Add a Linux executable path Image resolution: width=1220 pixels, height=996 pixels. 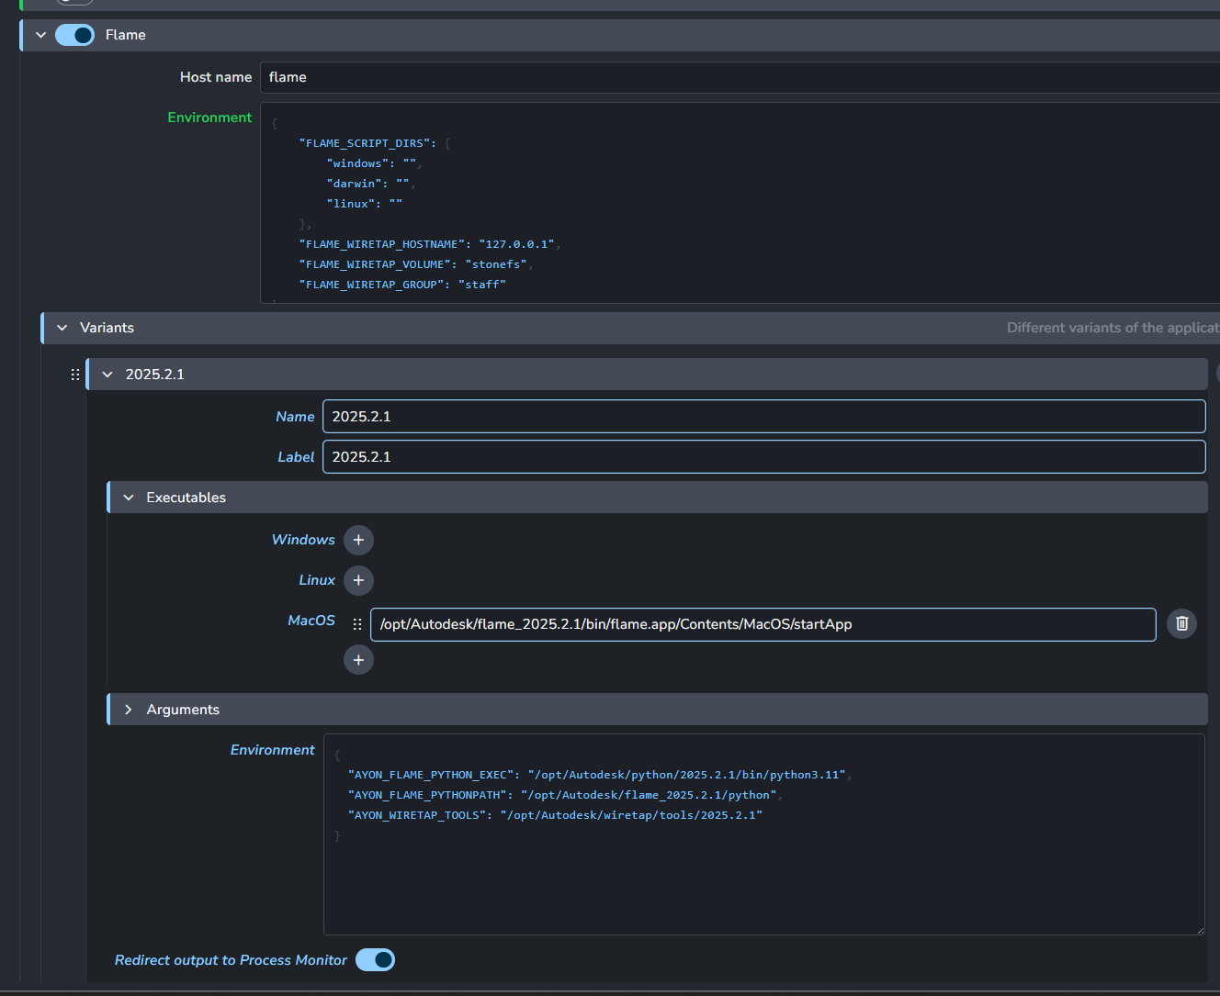coord(358,580)
